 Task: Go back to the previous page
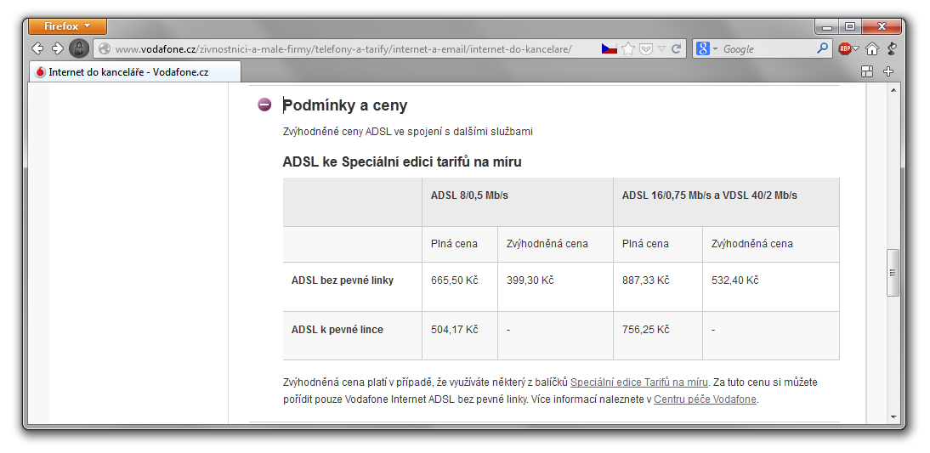[x=37, y=48]
